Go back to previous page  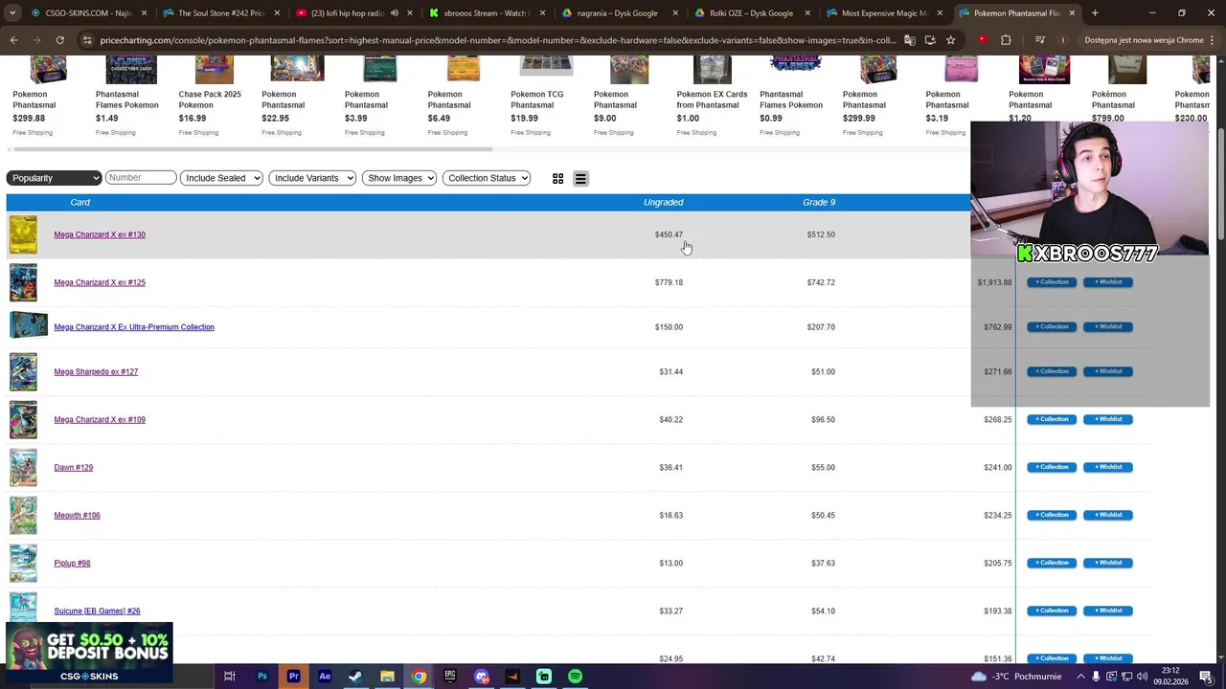click(13, 40)
